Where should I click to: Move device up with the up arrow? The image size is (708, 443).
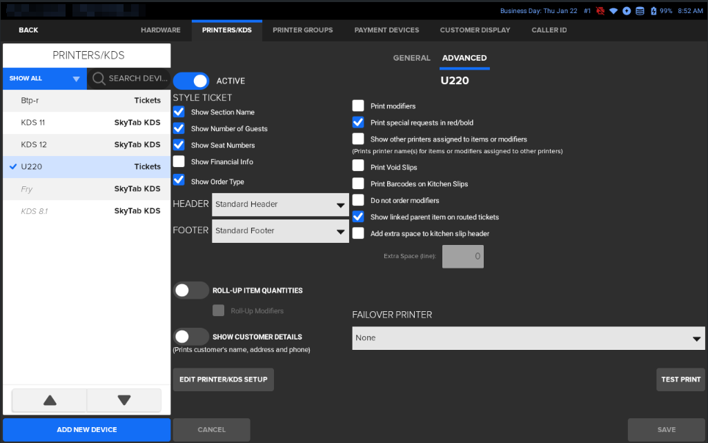pyautogui.click(x=50, y=400)
